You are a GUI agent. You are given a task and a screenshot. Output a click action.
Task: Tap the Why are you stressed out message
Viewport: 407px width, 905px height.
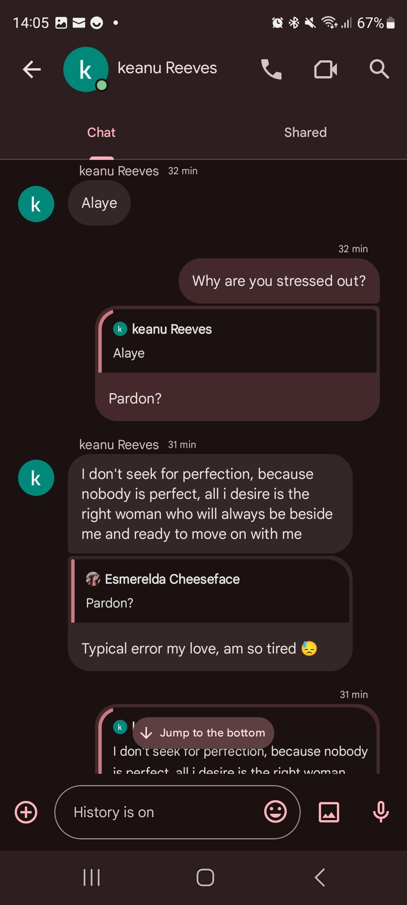coord(279,281)
